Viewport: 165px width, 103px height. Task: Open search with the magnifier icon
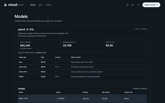pos(139,5)
